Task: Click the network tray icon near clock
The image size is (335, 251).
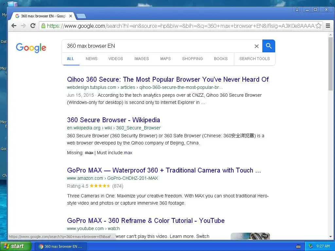Action: click(311, 246)
